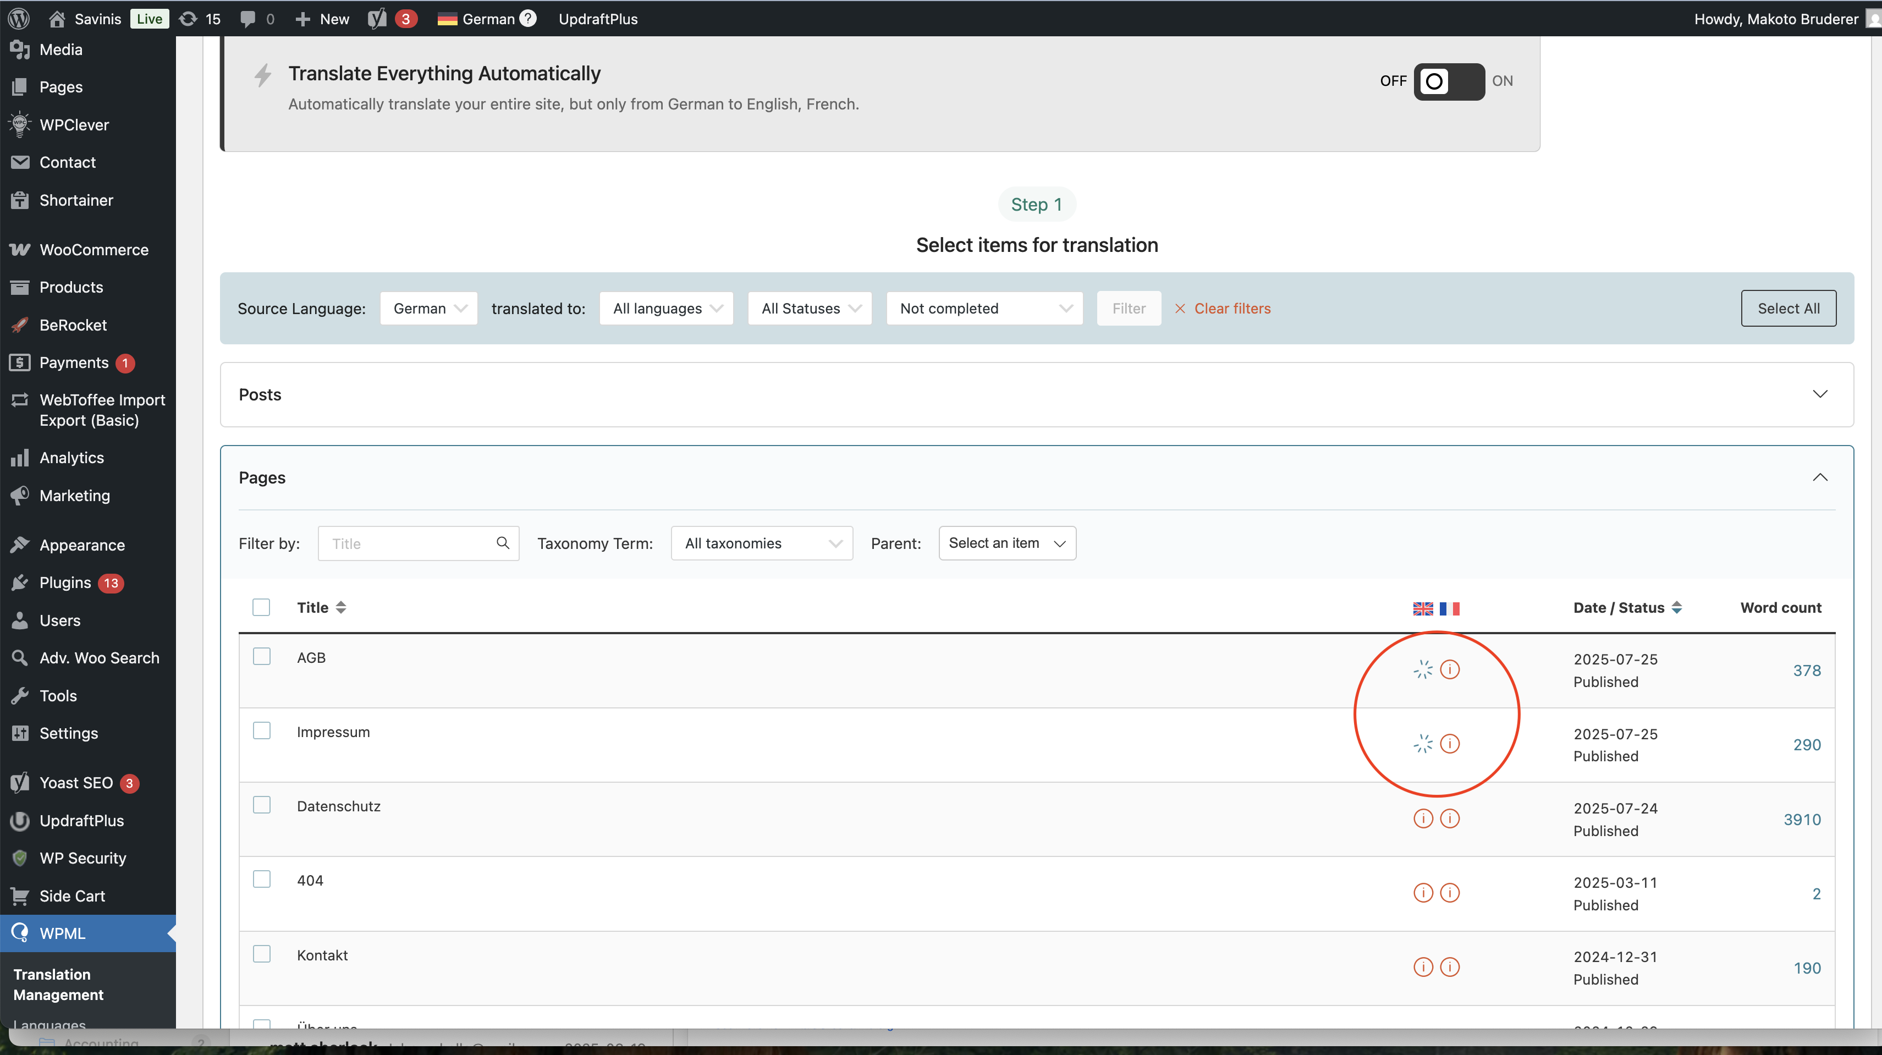
Task: Open Products menu in sidebar
Action: click(x=87, y=287)
